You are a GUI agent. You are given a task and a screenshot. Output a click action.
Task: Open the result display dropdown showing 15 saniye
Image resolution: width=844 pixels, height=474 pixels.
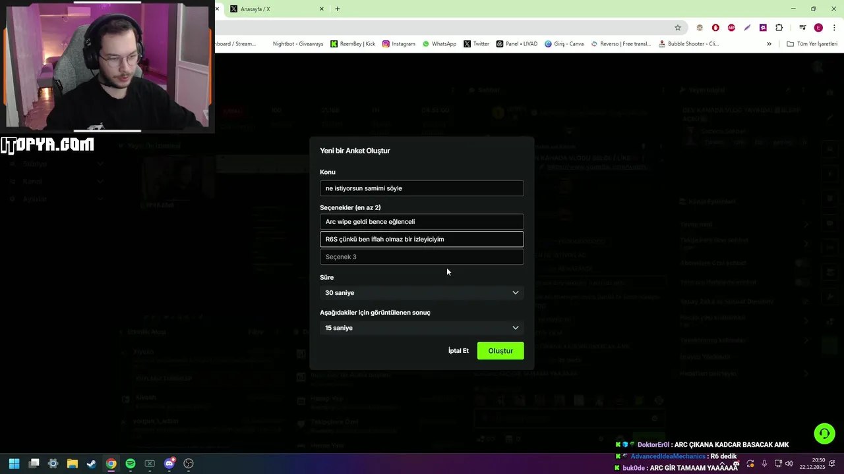coord(422,328)
